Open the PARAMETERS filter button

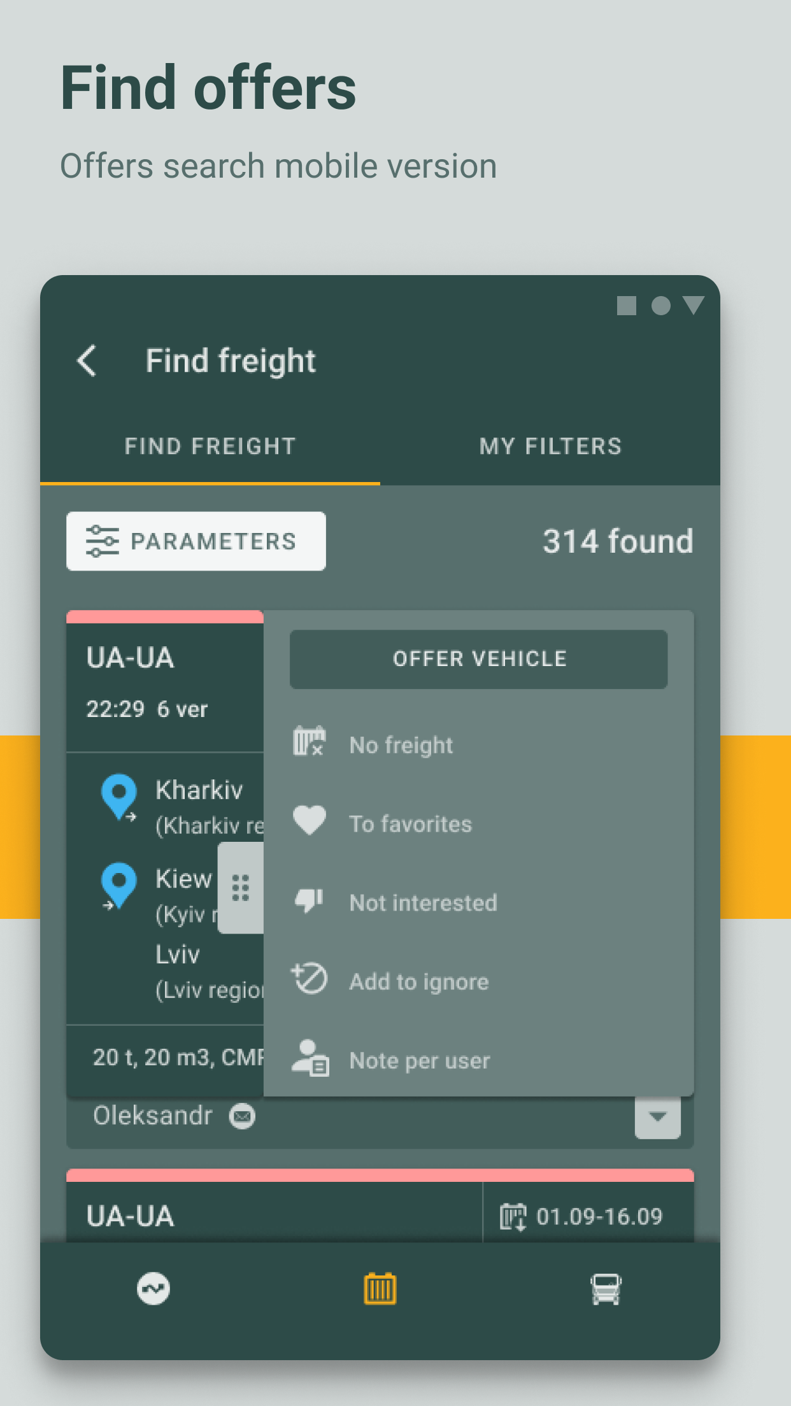196,541
